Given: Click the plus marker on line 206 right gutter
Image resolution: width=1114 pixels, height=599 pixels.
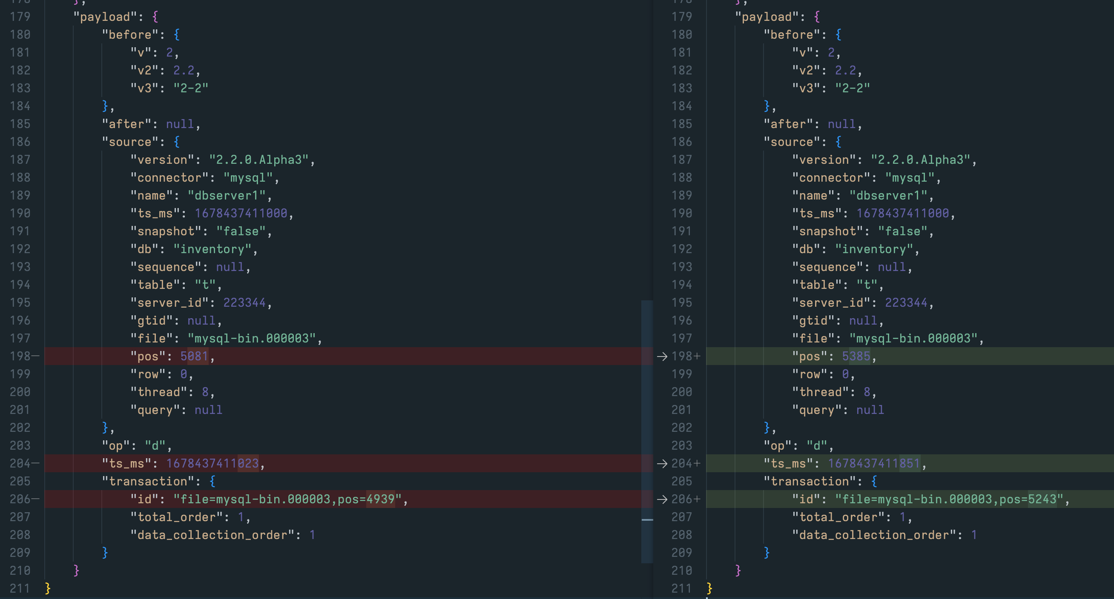Looking at the screenshot, I should coord(697,499).
